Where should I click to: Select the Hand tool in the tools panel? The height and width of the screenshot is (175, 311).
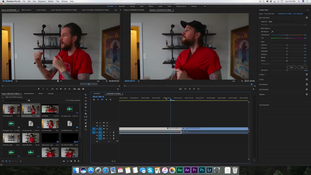tap(86, 126)
